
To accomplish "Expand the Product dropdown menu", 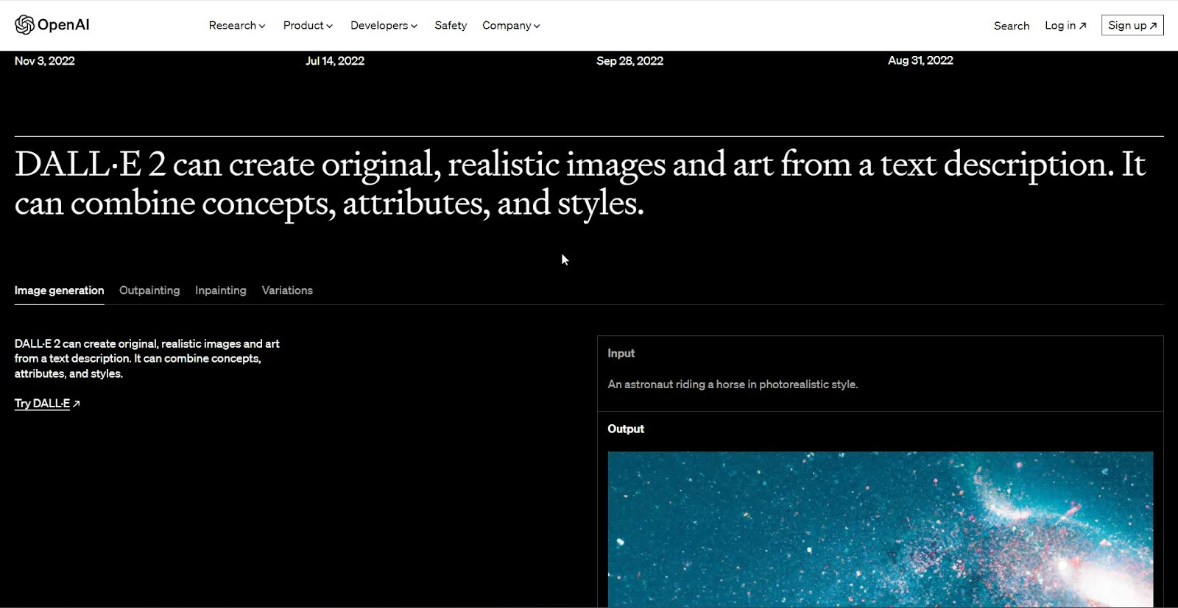I will [308, 26].
